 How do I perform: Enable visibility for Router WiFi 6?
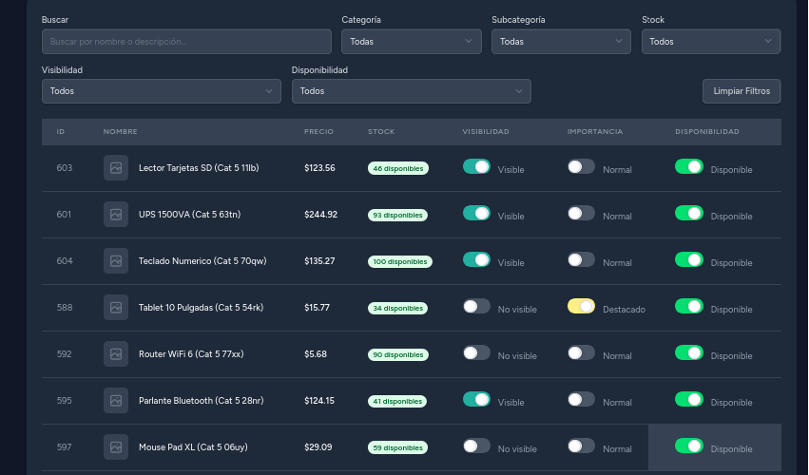click(476, 352)
